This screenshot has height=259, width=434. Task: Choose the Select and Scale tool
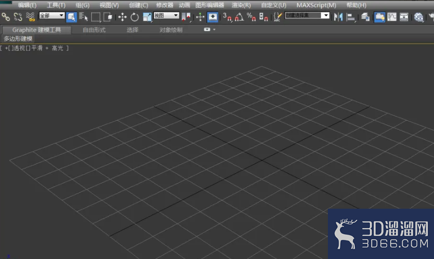tap(147, 17)
